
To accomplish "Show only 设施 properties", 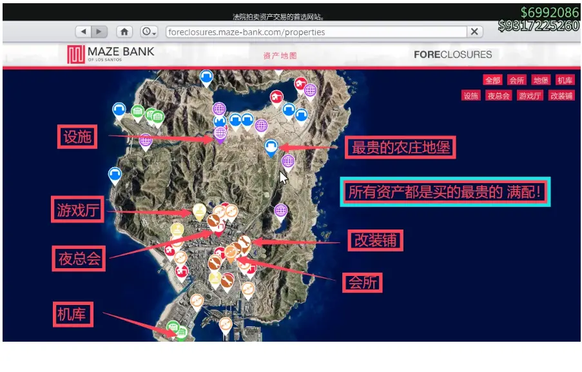I will pyautogui.click(x=471, y=96).
